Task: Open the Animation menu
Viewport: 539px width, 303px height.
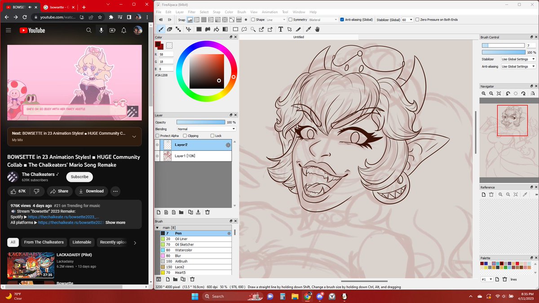Action: [269, 12]
